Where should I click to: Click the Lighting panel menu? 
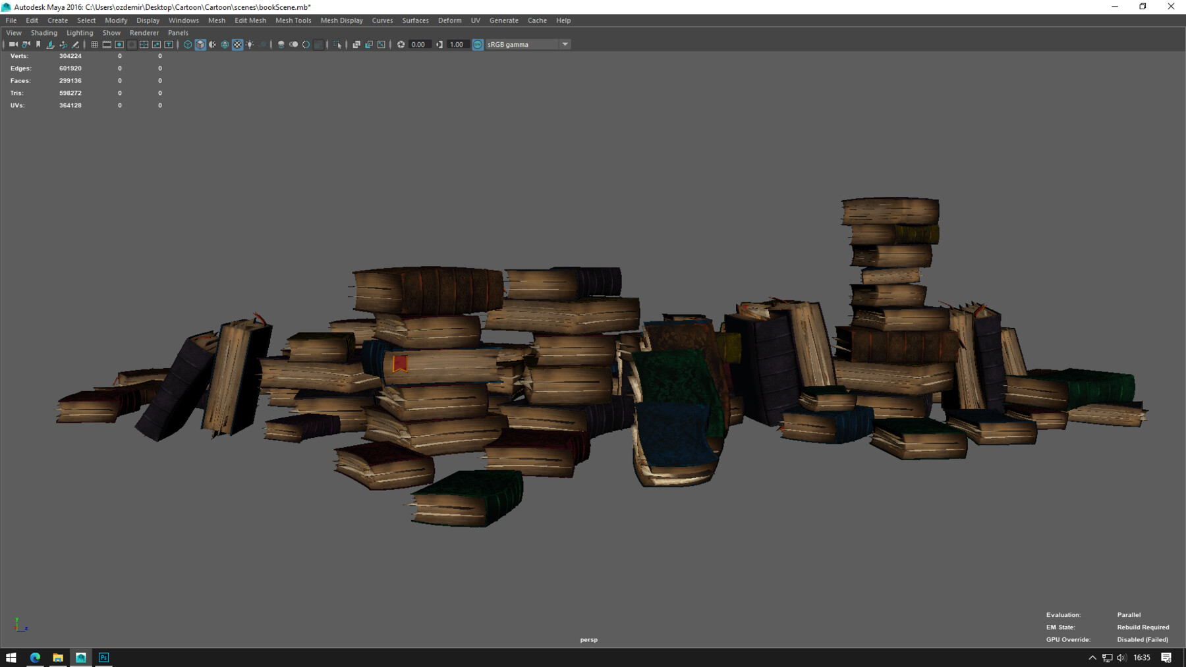click(80, 33)
